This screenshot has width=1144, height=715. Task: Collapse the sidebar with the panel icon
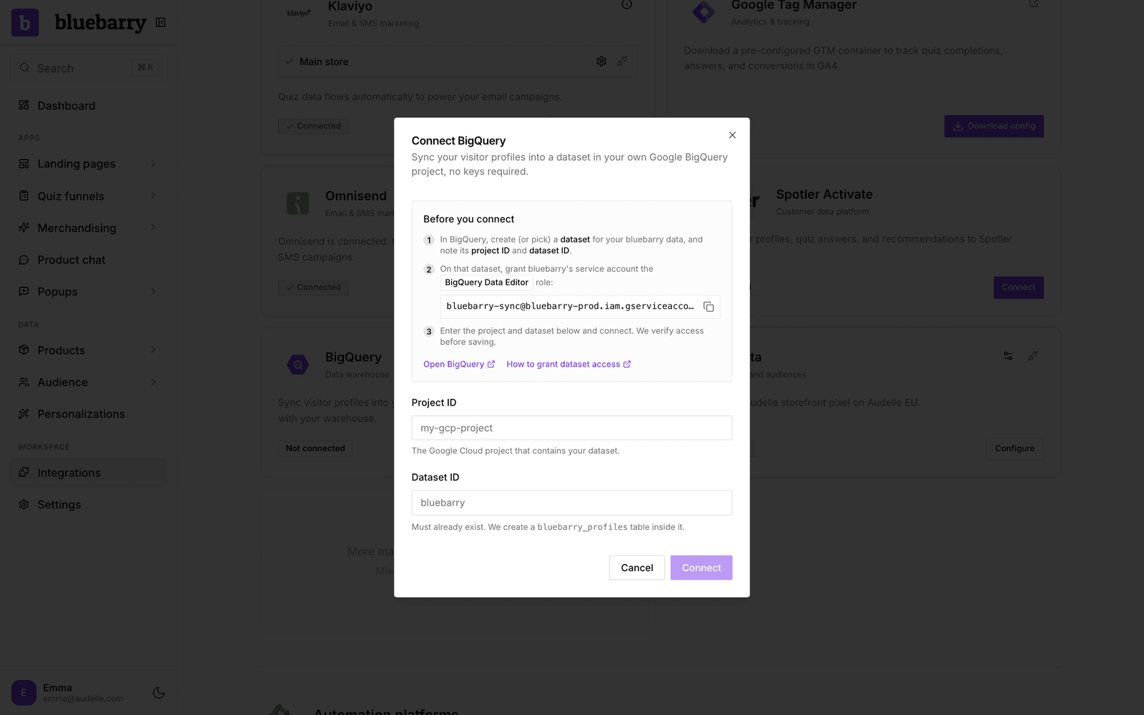[161, 23]
